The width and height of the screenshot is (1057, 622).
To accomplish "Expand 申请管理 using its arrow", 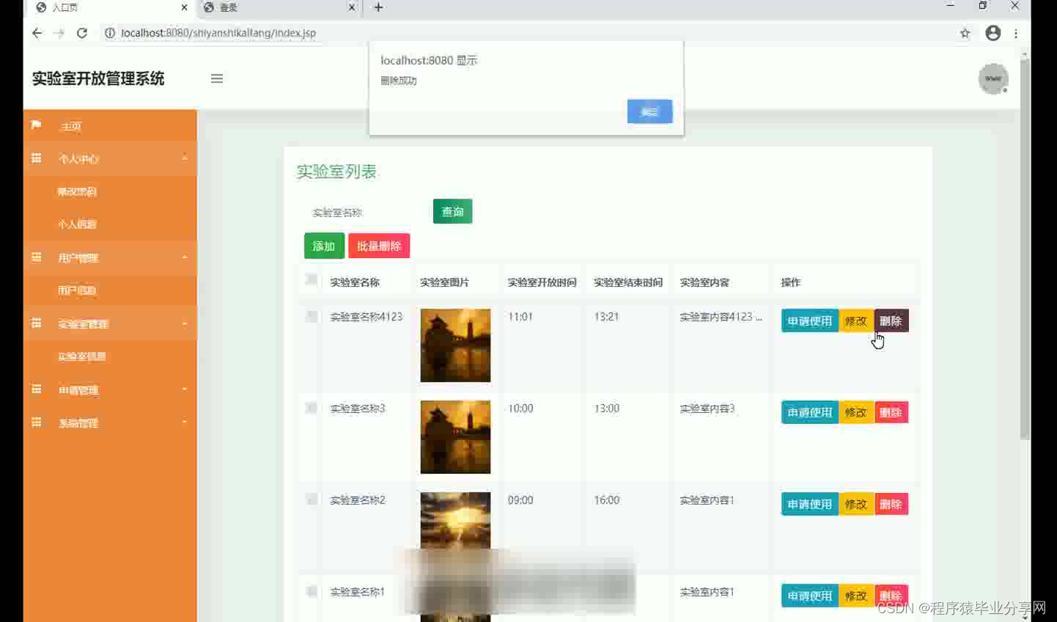I will tap(185, 389).
